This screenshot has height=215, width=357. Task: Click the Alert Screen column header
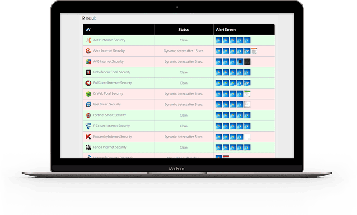(244, 29)
